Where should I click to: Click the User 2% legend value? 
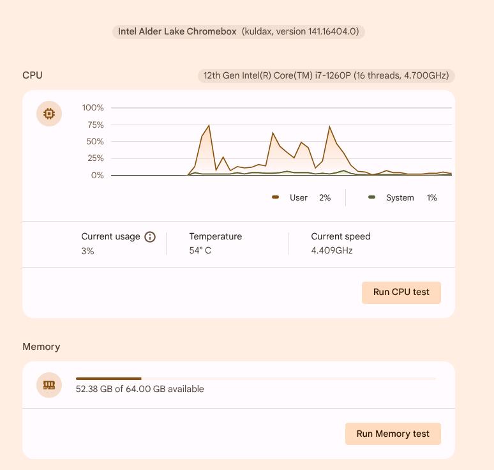click(x=325, y=198)
